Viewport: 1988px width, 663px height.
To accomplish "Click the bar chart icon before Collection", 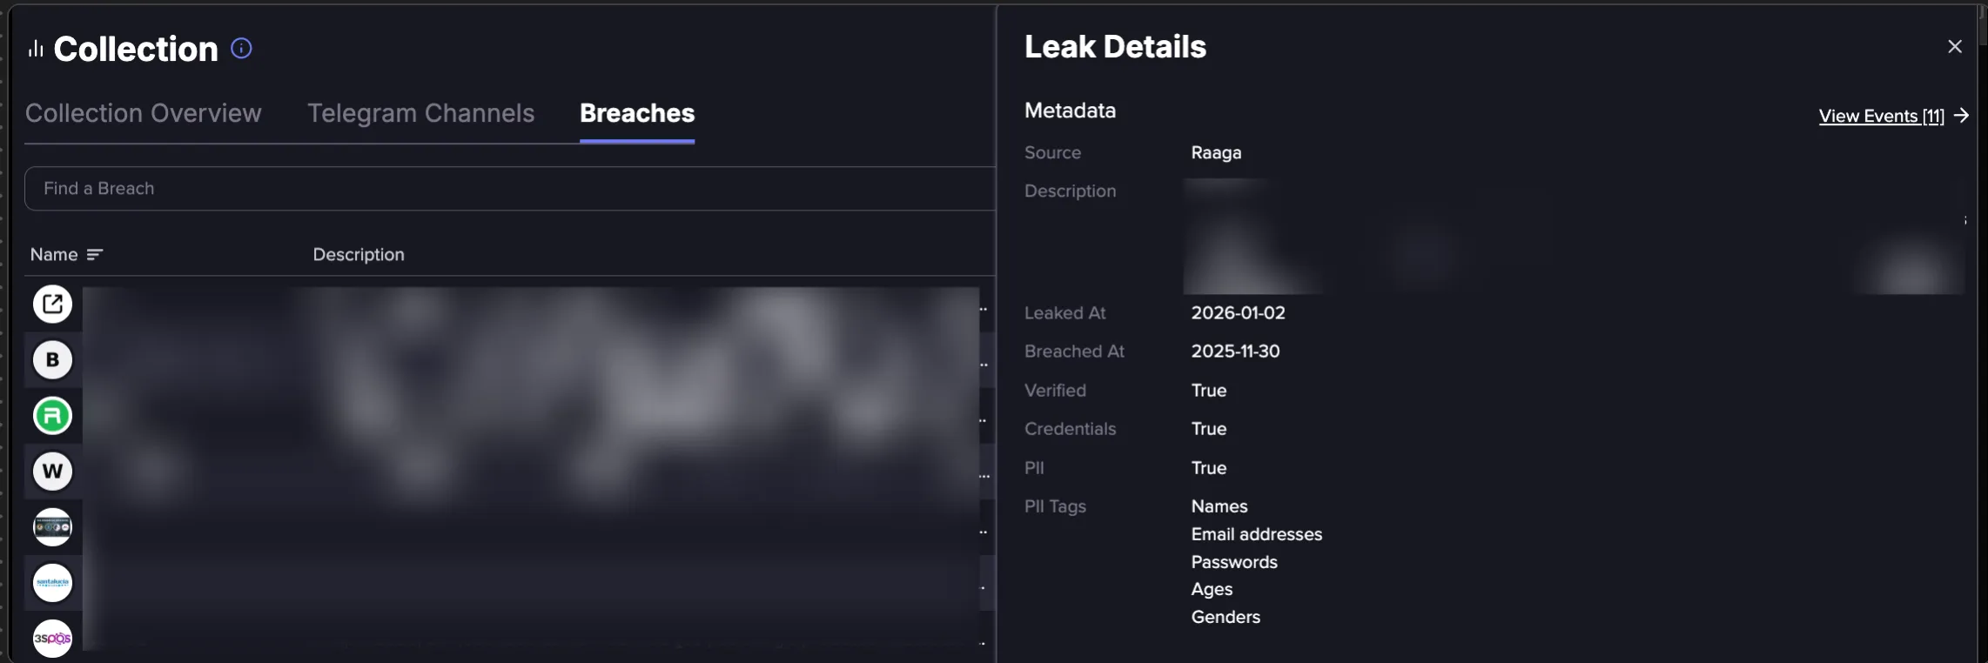I will point(36,49).
